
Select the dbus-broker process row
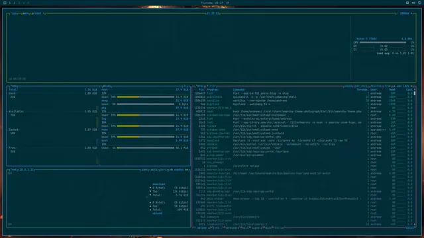pos(303,199)
